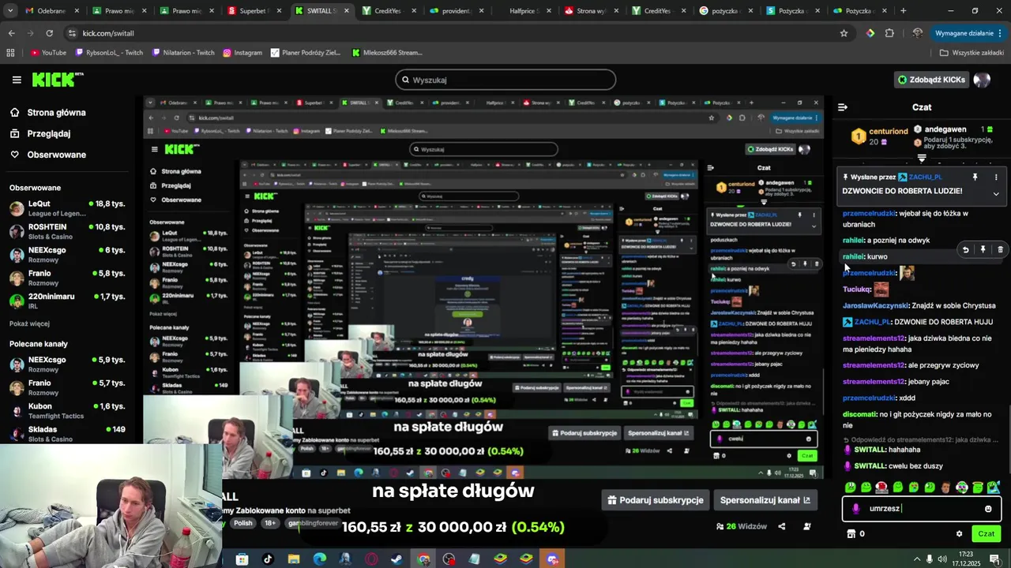Delete the rahilei kurwo message
The height and width of the screenshot is (568, 1011).
tap(1000, 250)
